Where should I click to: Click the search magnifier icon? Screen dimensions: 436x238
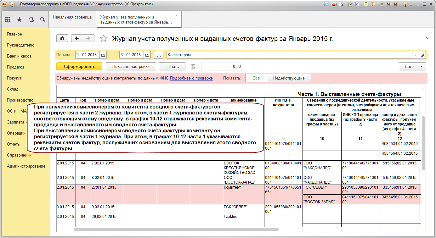click(x=42, y=19)
